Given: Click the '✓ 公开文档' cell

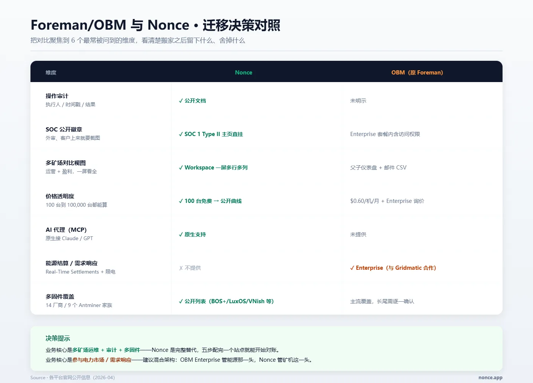Looking at the screenshot, I should (192, 101).
